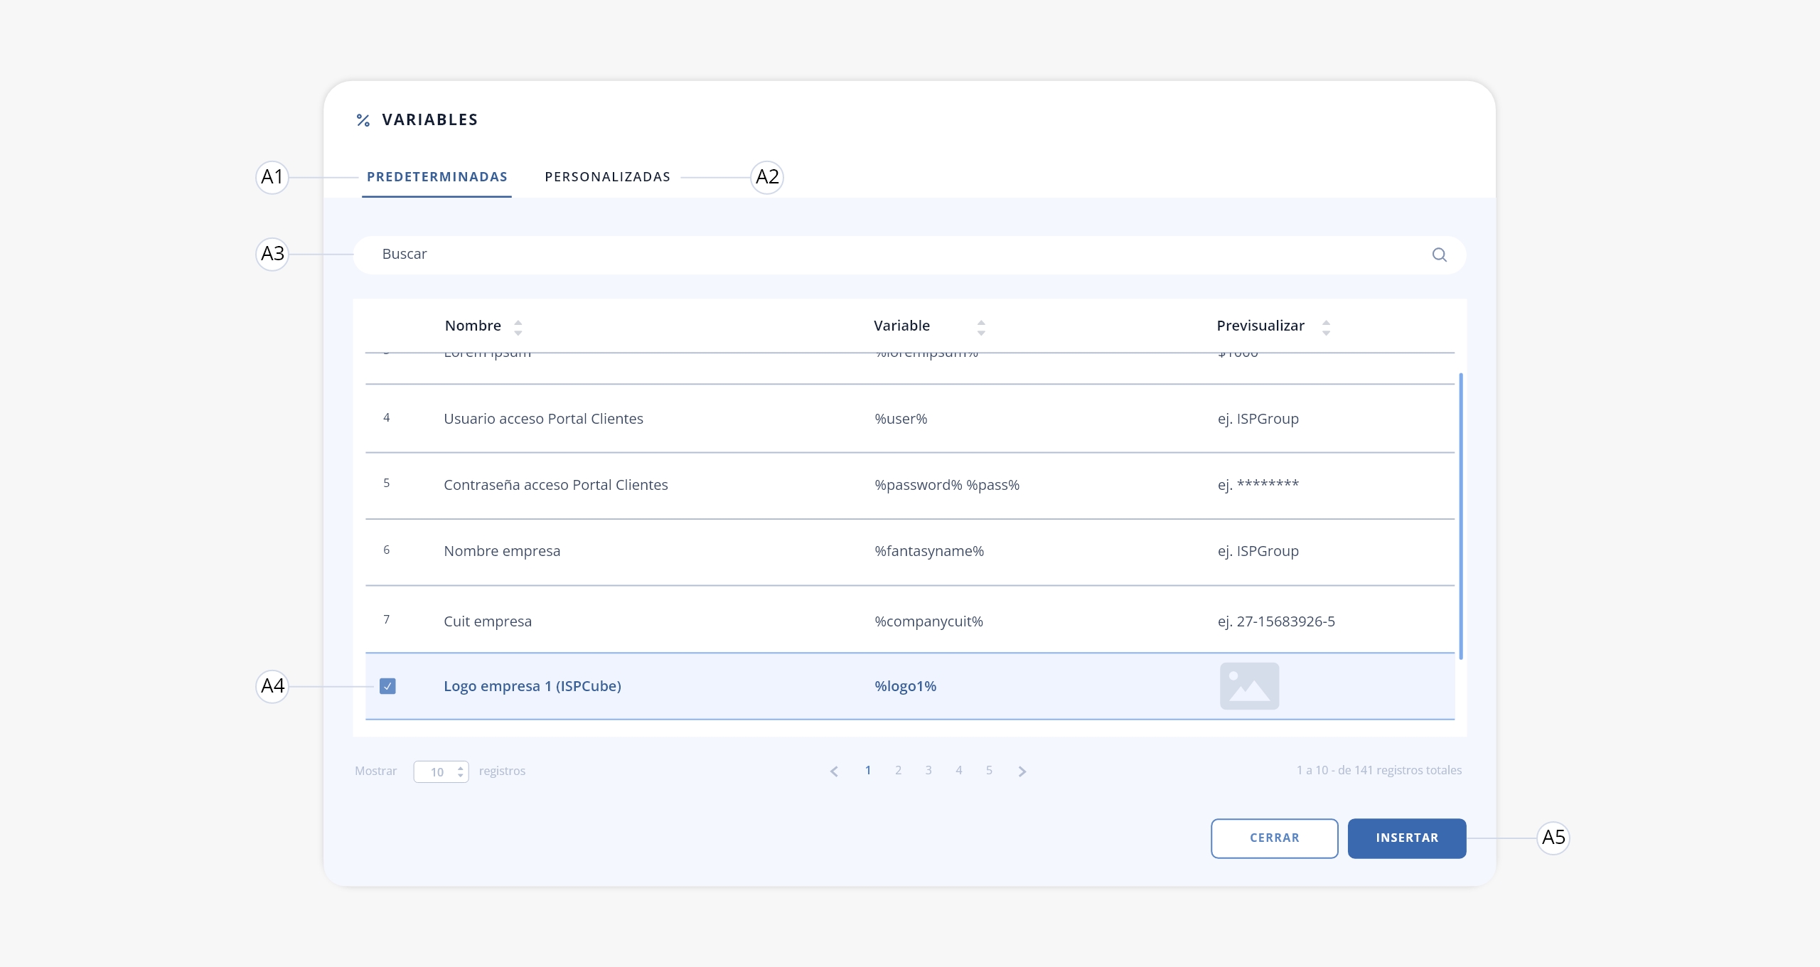Sort by the Variable column arrows

click(981, 327)
